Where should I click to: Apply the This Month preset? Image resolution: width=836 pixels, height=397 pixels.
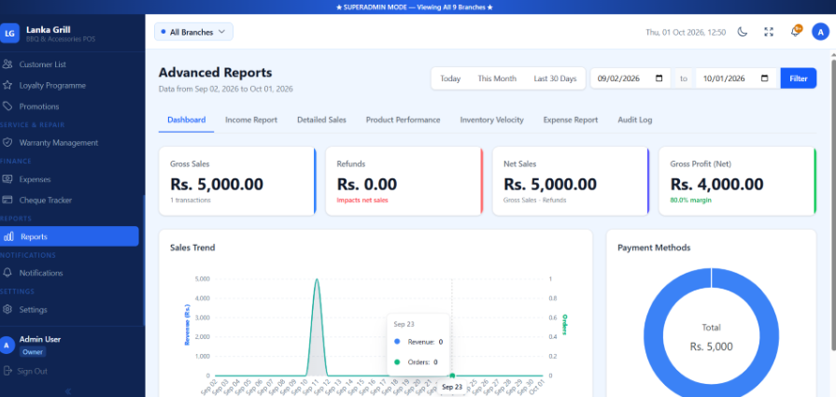497,78
